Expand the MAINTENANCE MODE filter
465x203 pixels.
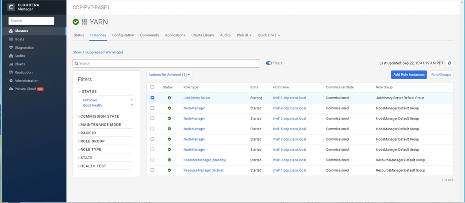(100, 125)
